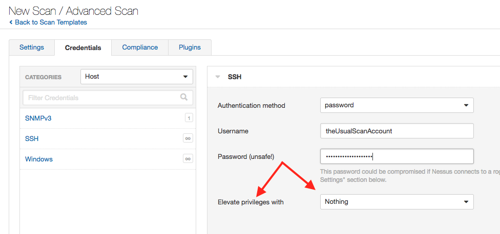
Task: Click the search magnifier in Filter Credentials
Action: pos(184,97)
